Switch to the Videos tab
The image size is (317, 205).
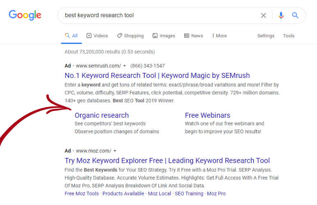click(97, 36)
